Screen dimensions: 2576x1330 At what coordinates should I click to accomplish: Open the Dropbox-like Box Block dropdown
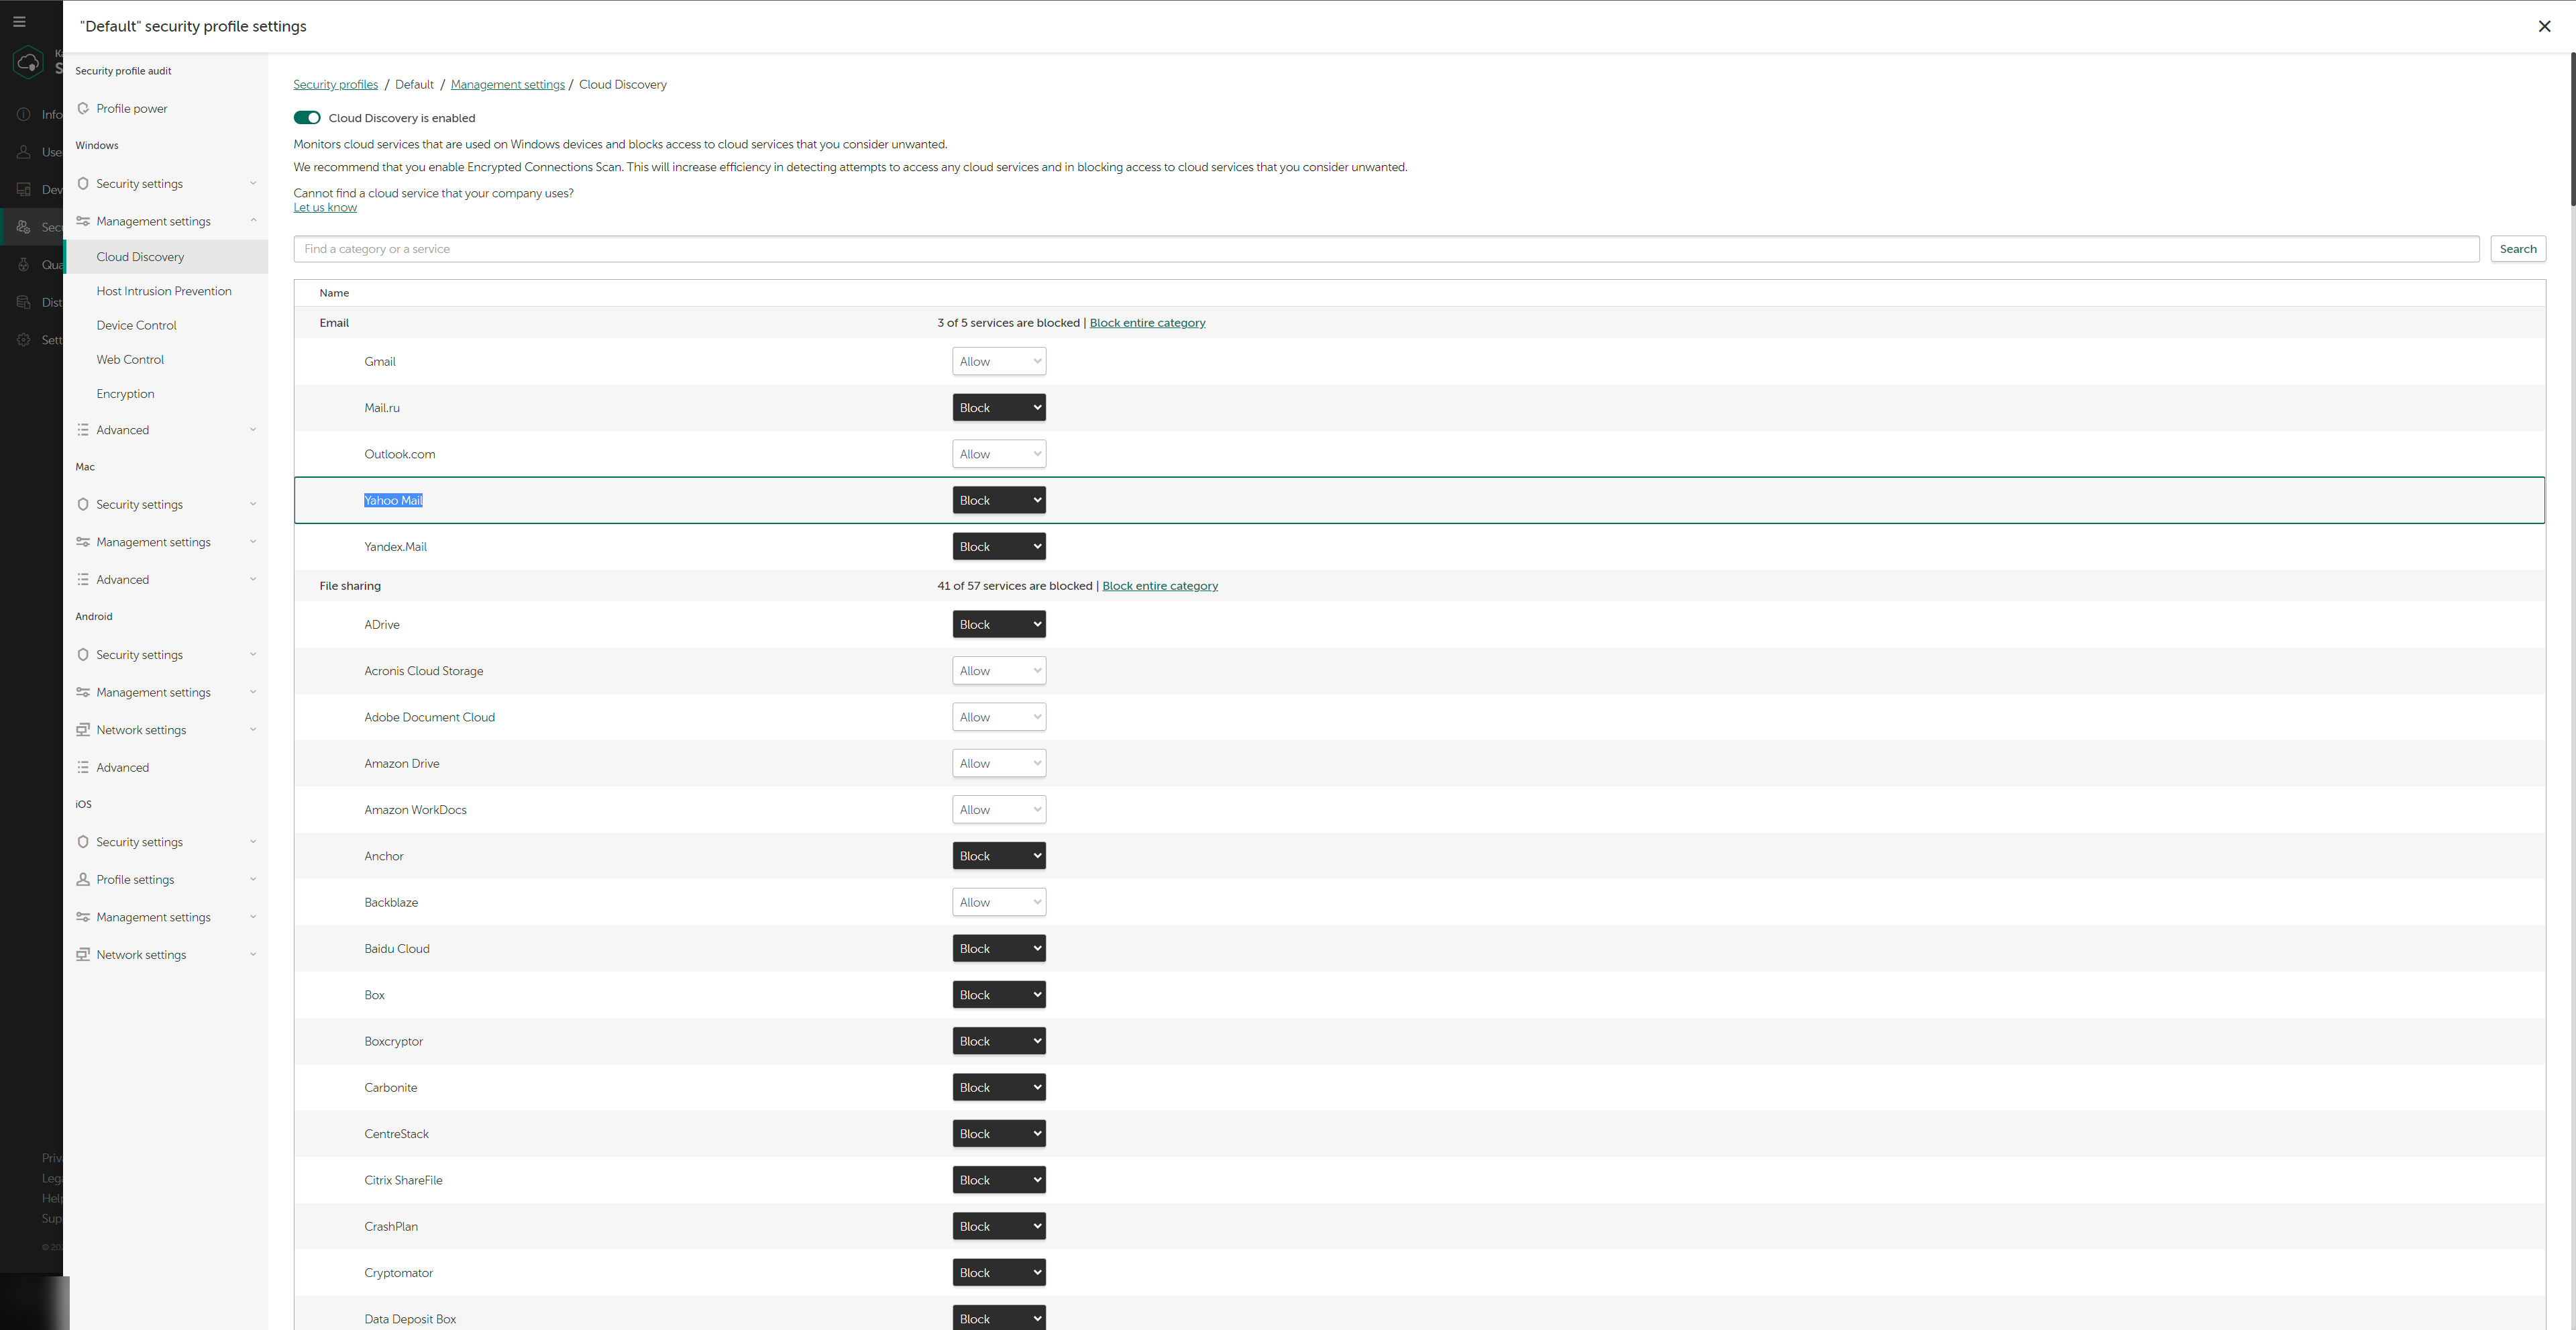[x=998, y=995]
